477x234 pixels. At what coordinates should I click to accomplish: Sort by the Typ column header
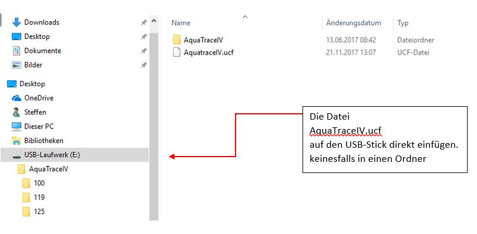pos(403,23)
